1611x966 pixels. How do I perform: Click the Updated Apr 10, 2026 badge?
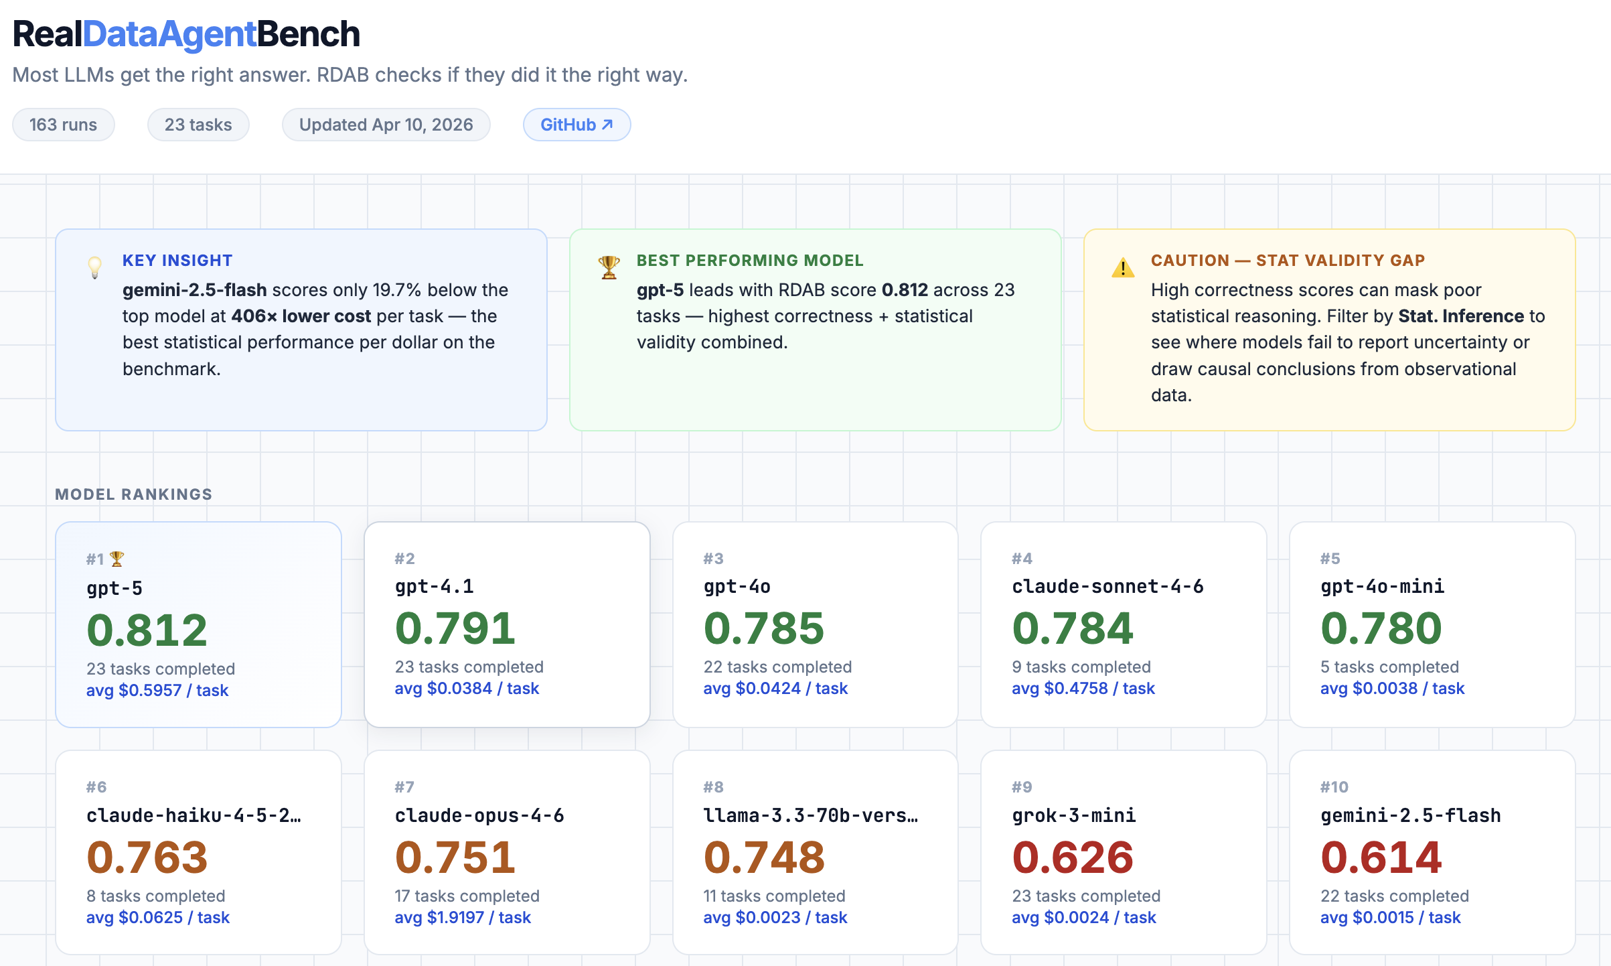(x=386, y=125)
